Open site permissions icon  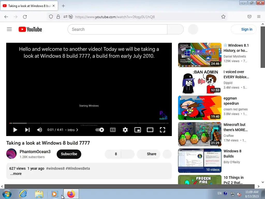click(65, 17)
